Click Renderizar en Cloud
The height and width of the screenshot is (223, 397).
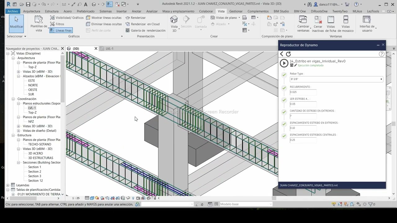(142, 24)
